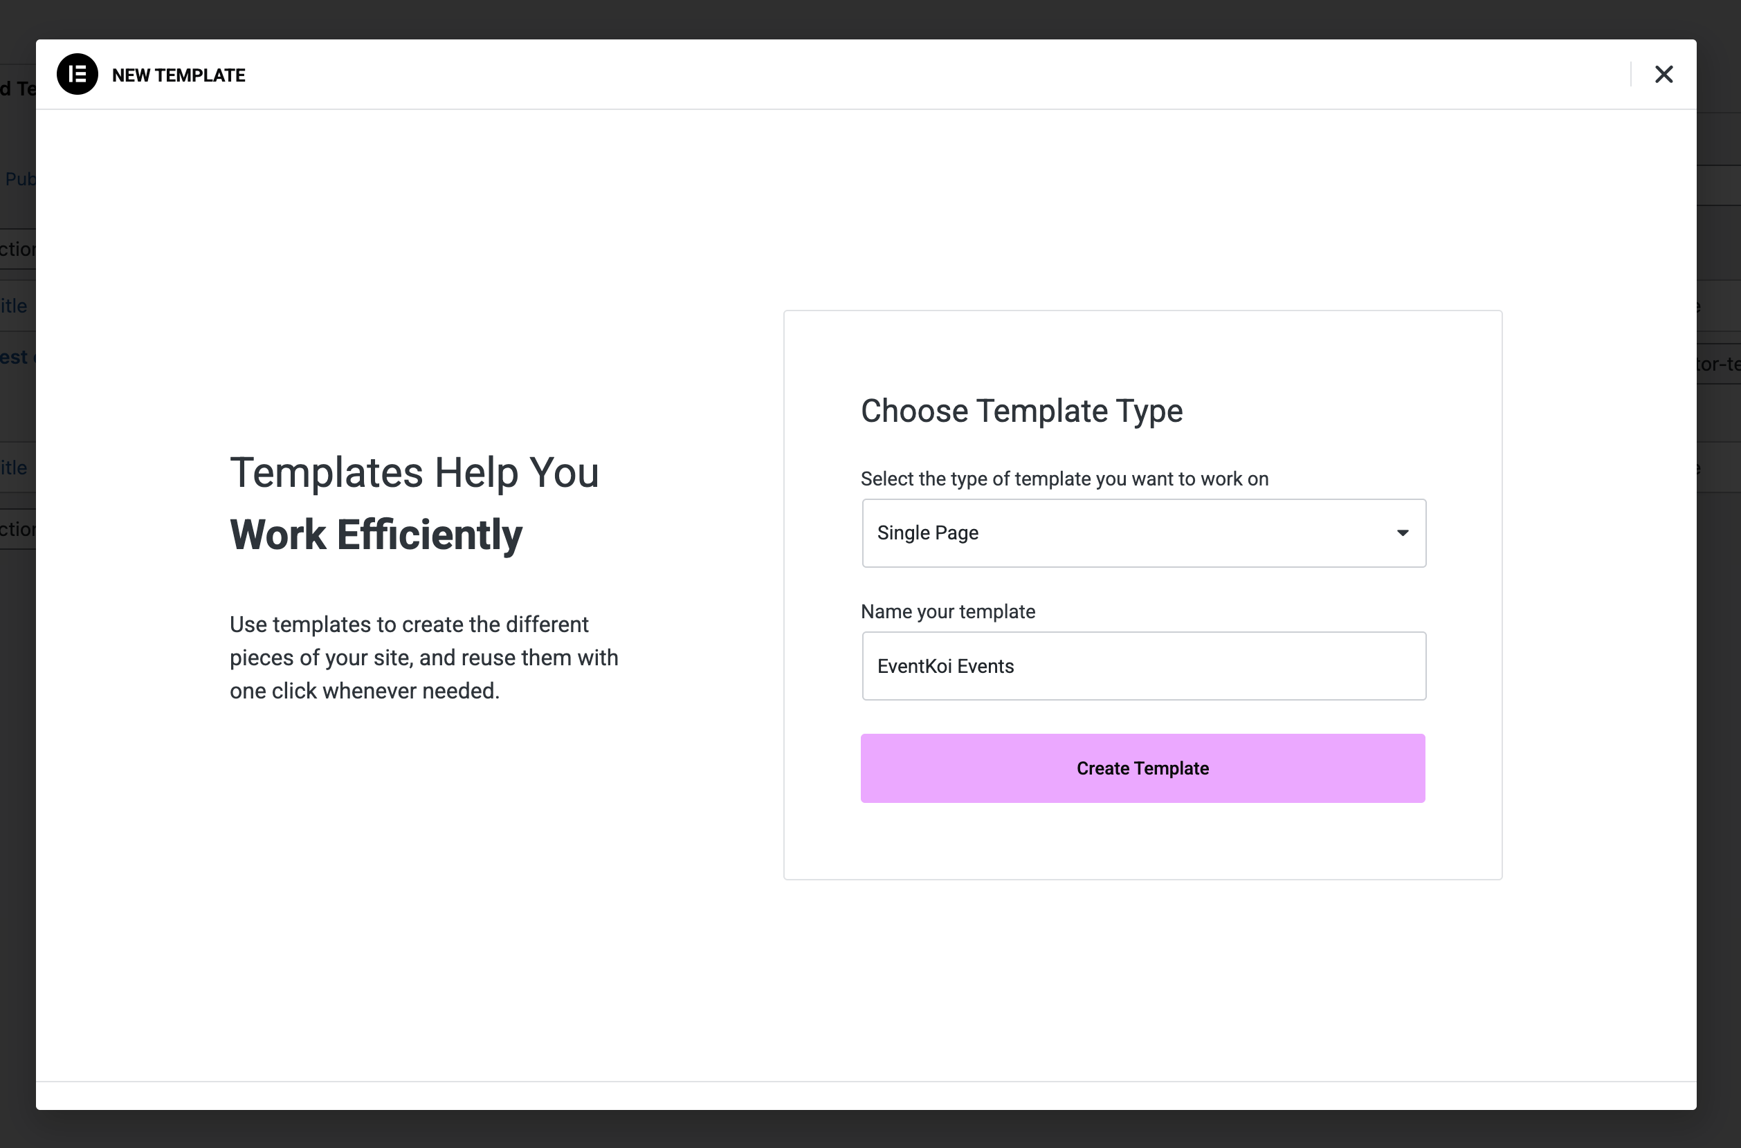The height and width of the screenshot is (1148, 1741).
Task: Focus the template name input field
Action: point(1142,666)
